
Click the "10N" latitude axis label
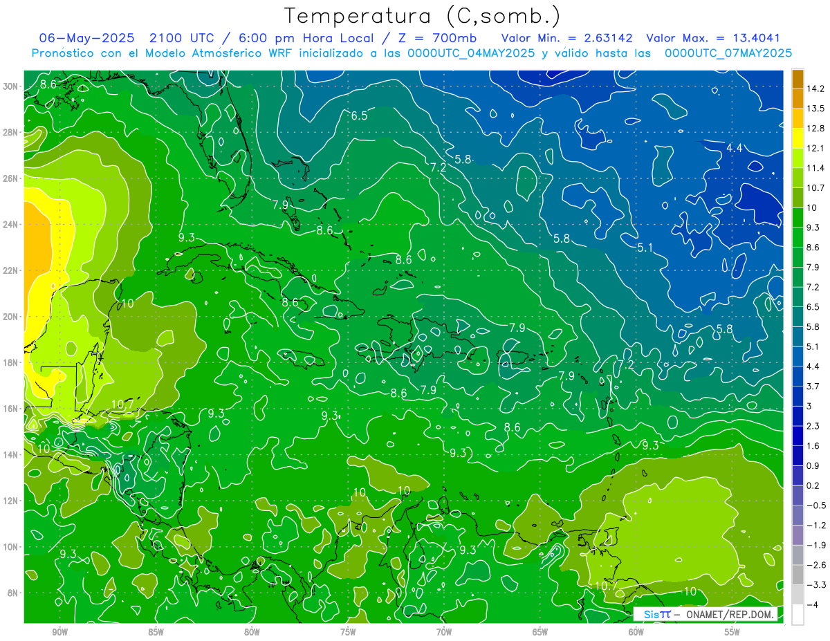[12, 547]
